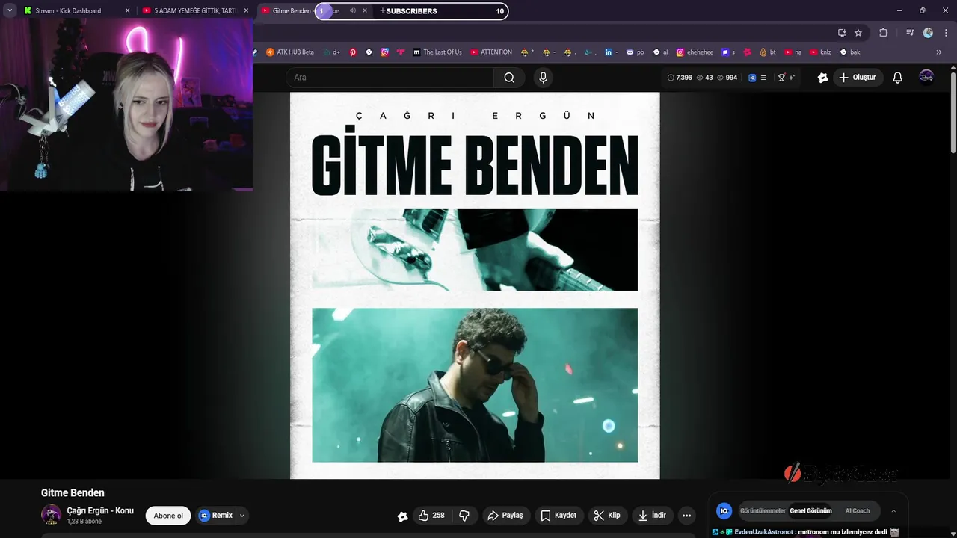Open the ehehehee Instagram bookmark
Image resolution: width=957 pixels, height=538 pixels.
pyautogui.click(x=695, y=52)
